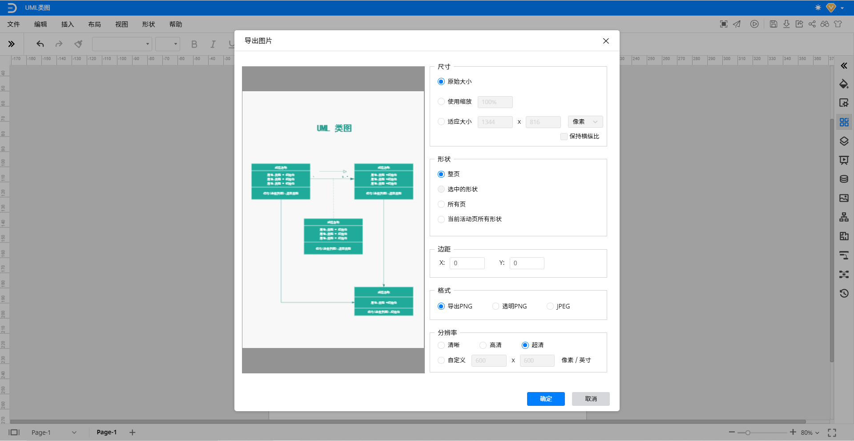Select the 透明PNG format option
854x441 pixels.
coord(495,306)
